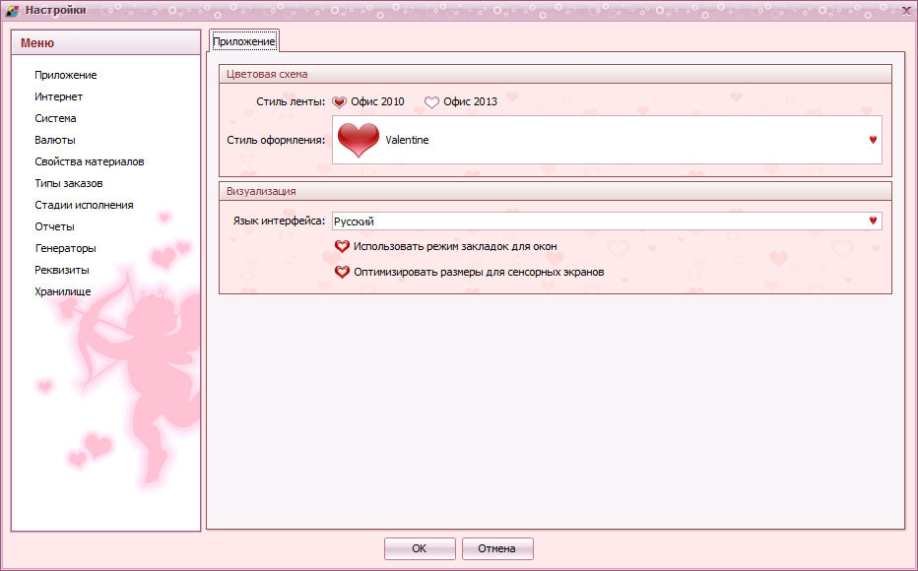918x571 pixels.
Task: Open the Язык интерфейса dropdown arrow
Action: coord(873,221)
